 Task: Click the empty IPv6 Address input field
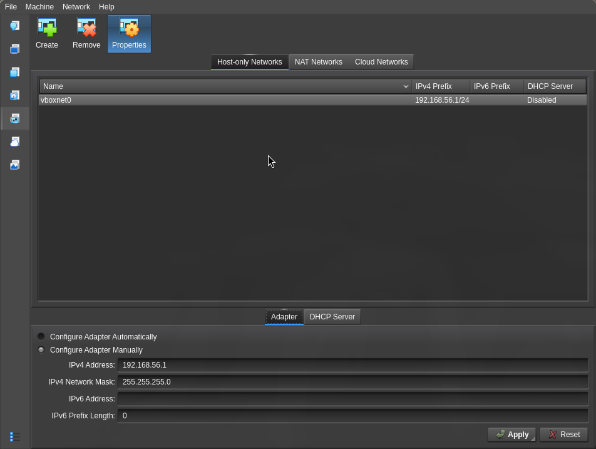point(352,399)
